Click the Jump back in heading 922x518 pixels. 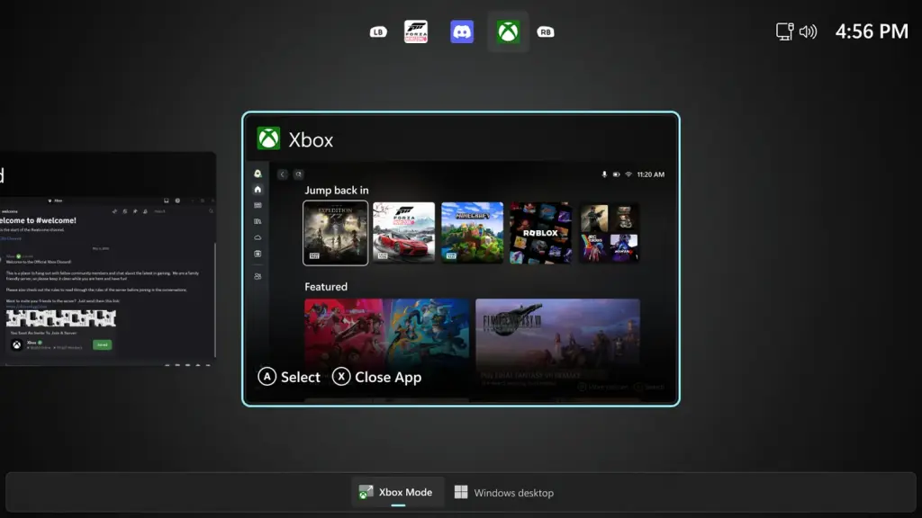(x=337, y=190)
